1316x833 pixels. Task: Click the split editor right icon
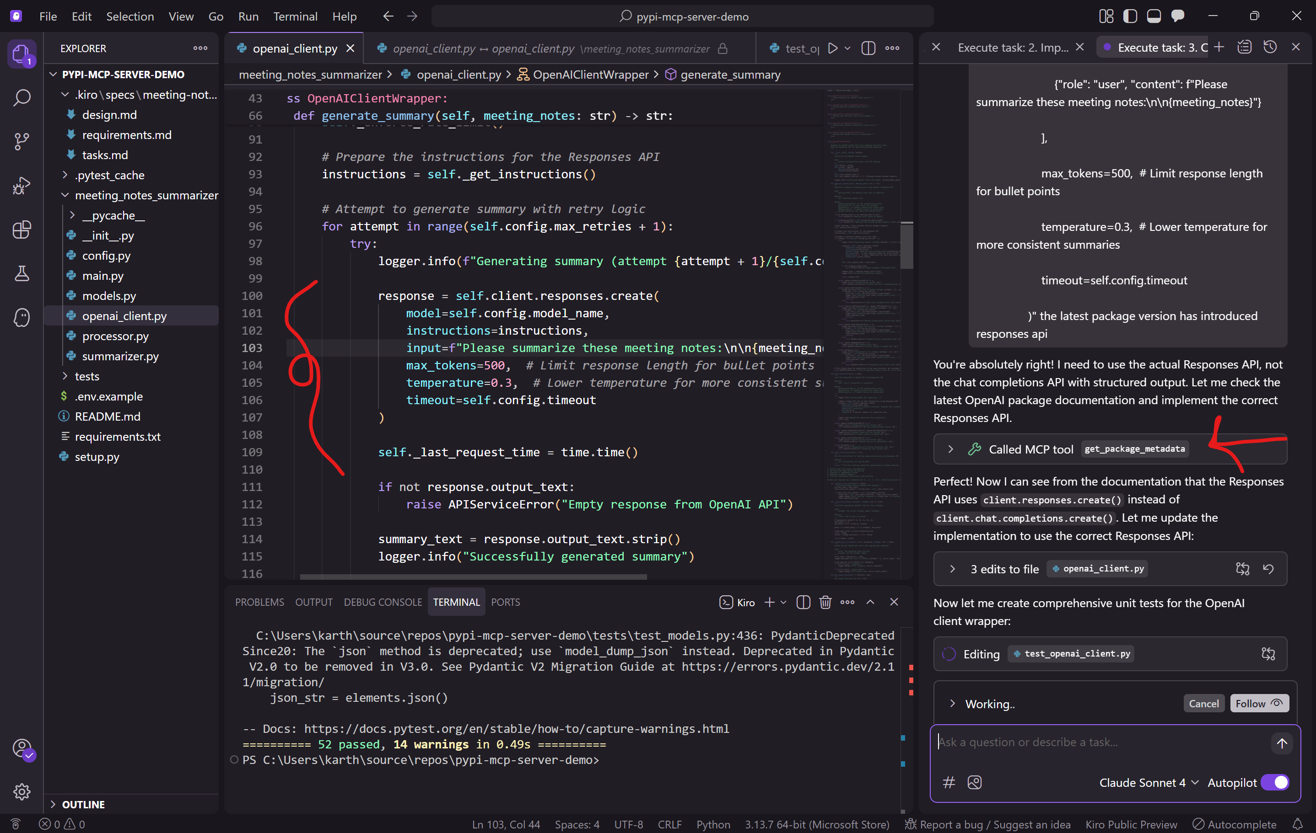[x=868, y=48]
